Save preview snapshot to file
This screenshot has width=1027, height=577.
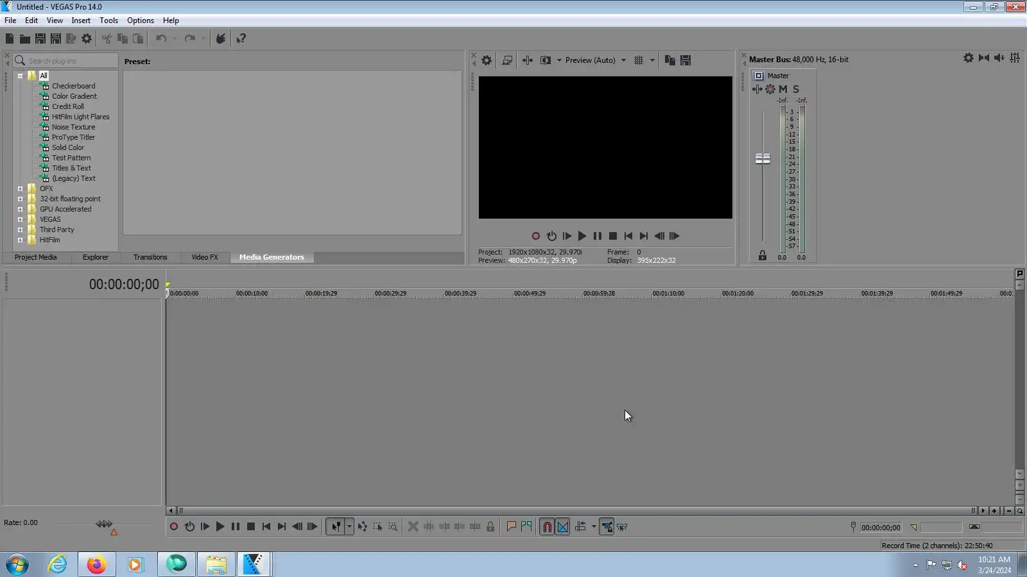(686, 60)
